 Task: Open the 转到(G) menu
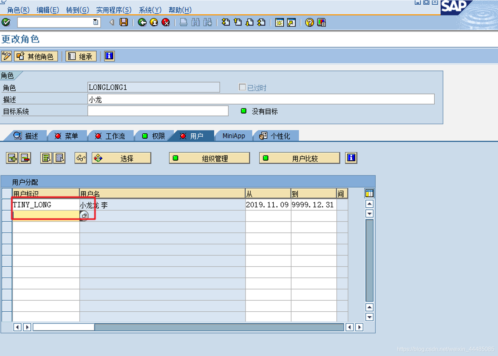(77, 10)
